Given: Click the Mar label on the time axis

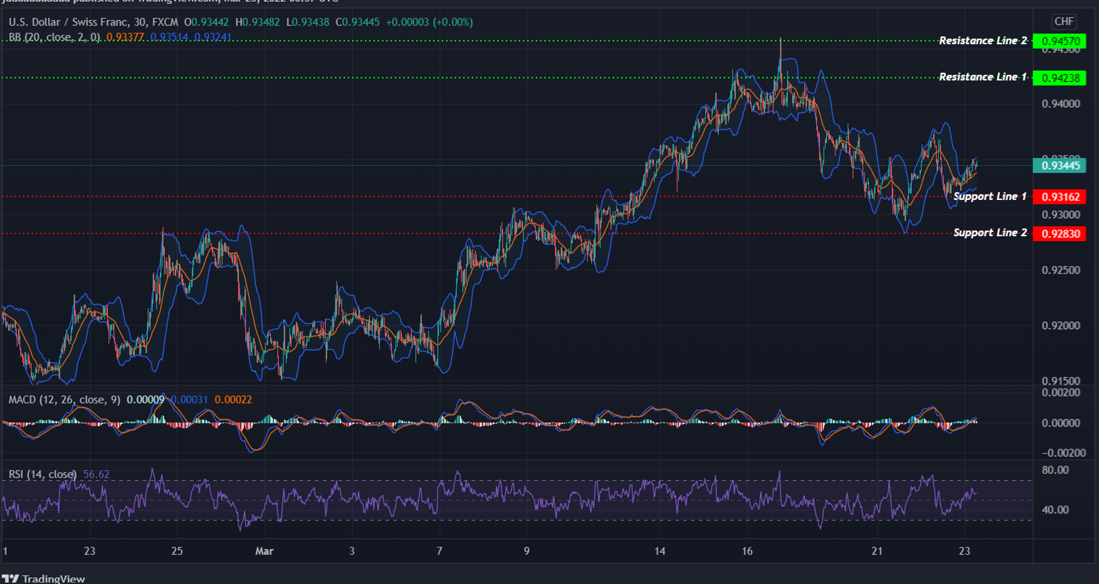Looking at the screenshot, I should pyautogui.click(x=264, y=551).
